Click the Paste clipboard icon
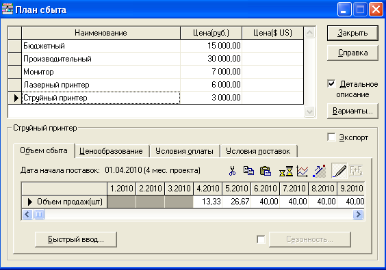The image size is (386, 270). tap(266, 171)
